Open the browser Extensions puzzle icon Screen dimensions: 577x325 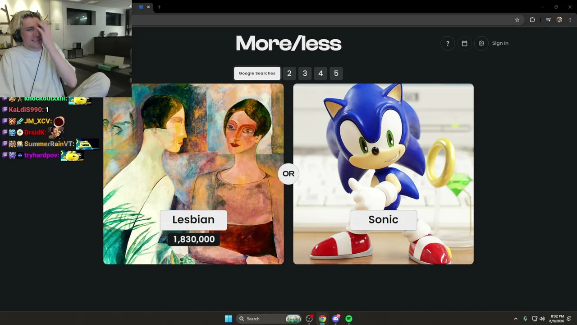532,20
